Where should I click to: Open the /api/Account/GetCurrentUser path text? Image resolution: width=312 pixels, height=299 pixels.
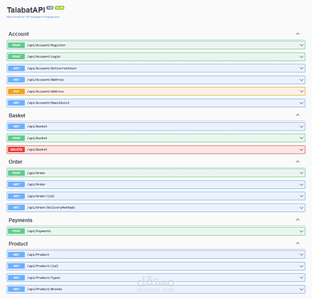tap(52, 68)
